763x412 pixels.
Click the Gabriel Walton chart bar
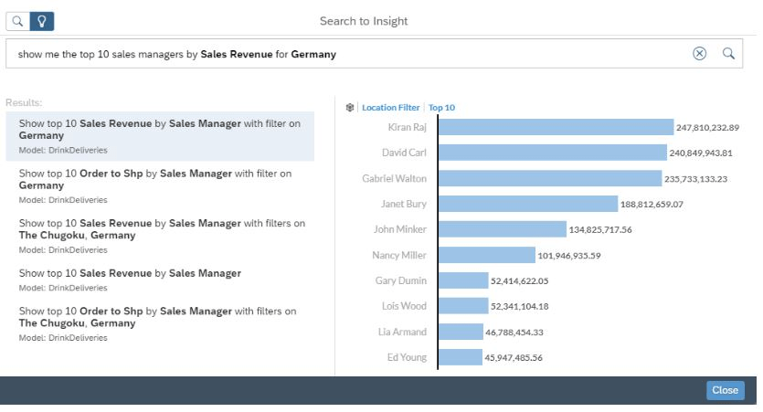point(549,178)
